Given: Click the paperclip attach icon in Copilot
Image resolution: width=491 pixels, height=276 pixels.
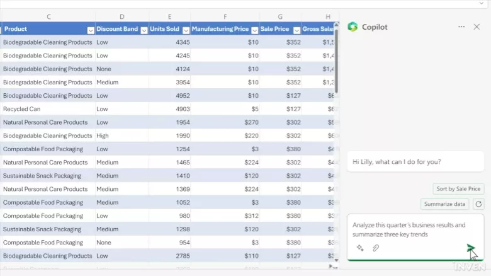Looking at the screenshot, I should (376, 248).
